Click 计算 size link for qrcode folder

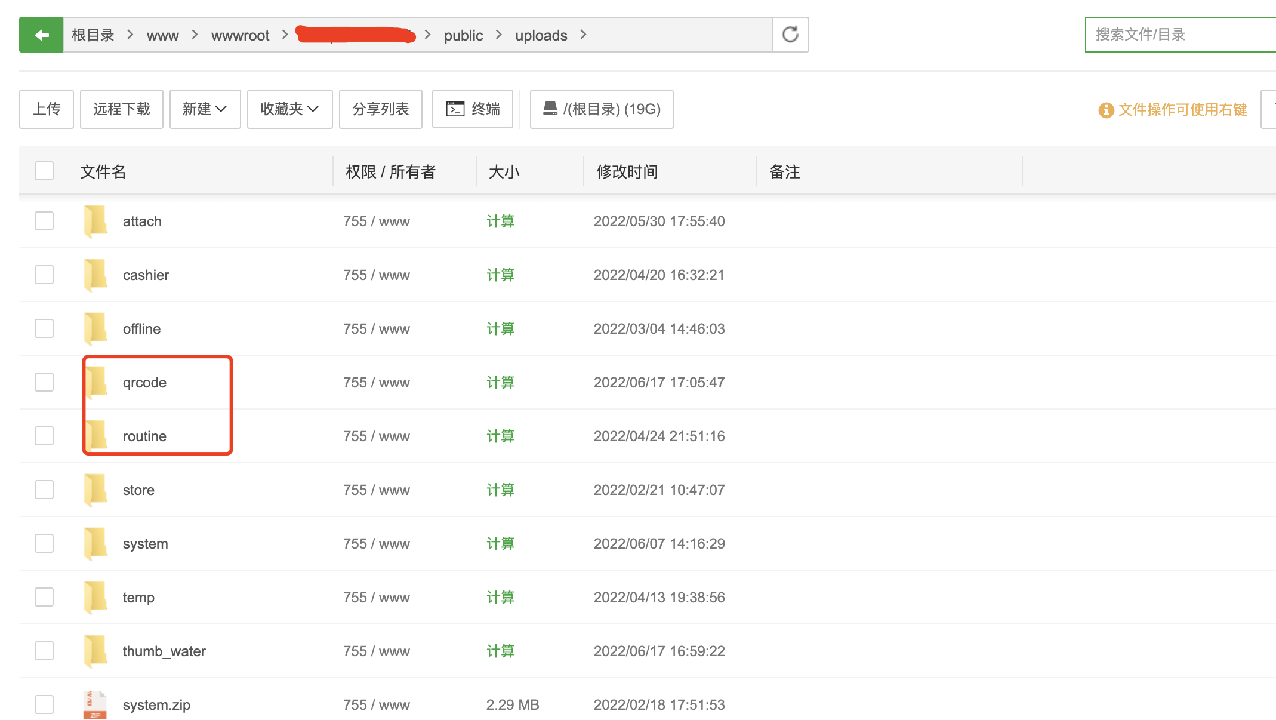(500, 382)
